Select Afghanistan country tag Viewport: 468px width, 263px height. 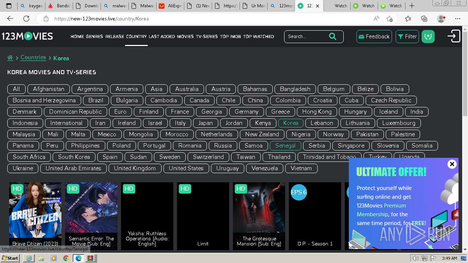pos(49,89)
